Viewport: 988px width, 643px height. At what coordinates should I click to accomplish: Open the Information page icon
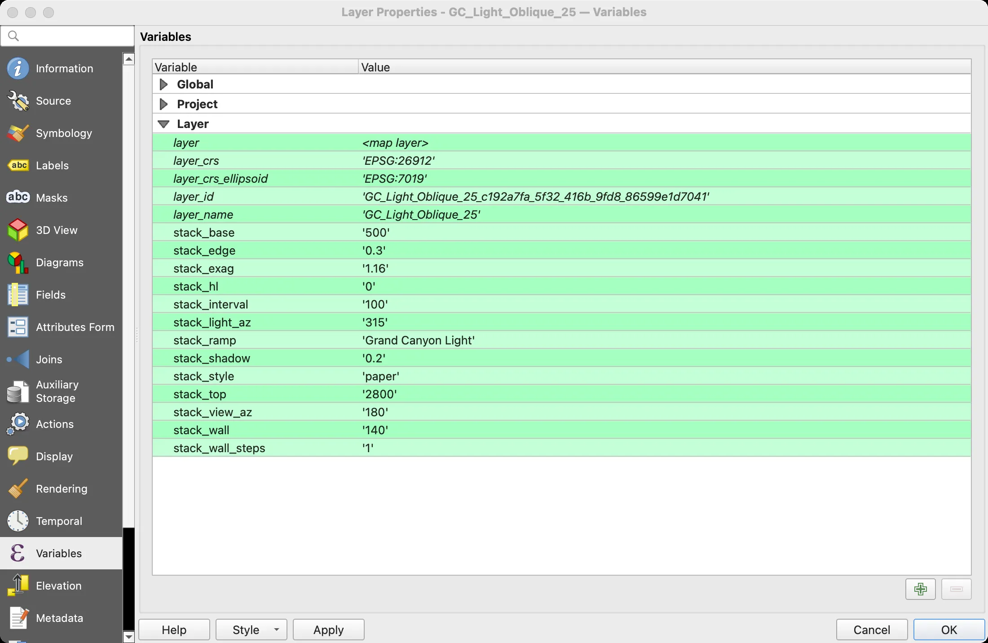[18, 68]
